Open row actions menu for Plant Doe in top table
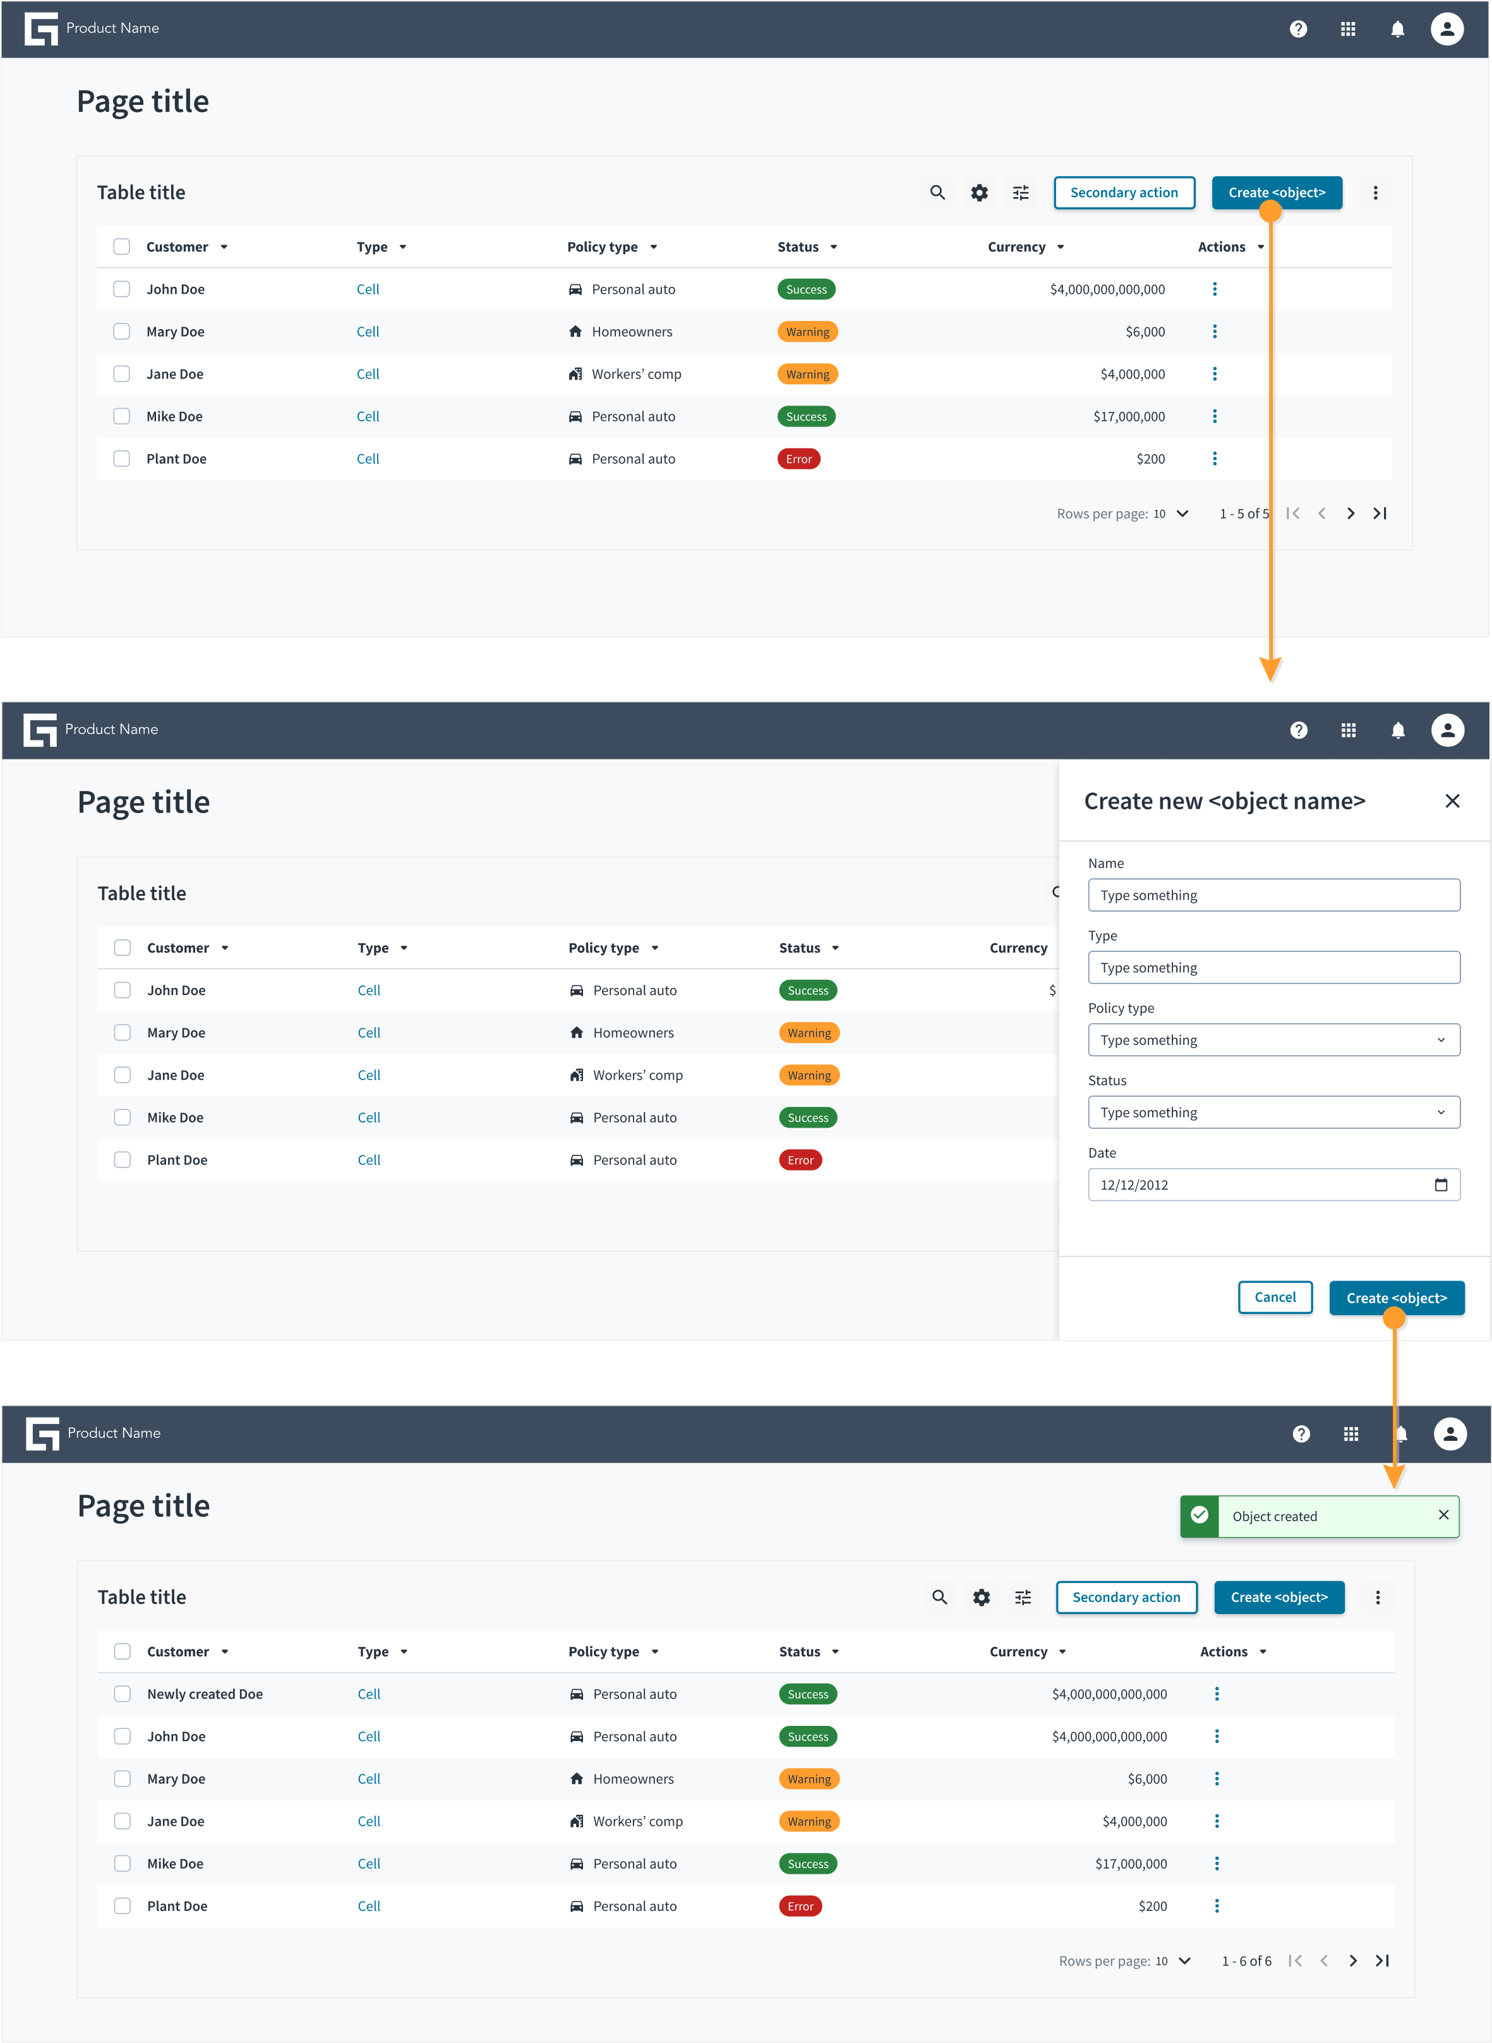The image size is (1492, 2043). 1214,459
